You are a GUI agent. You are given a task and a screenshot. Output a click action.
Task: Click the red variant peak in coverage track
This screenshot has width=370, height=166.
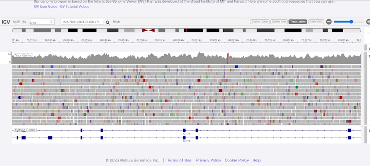pos(228,58)
